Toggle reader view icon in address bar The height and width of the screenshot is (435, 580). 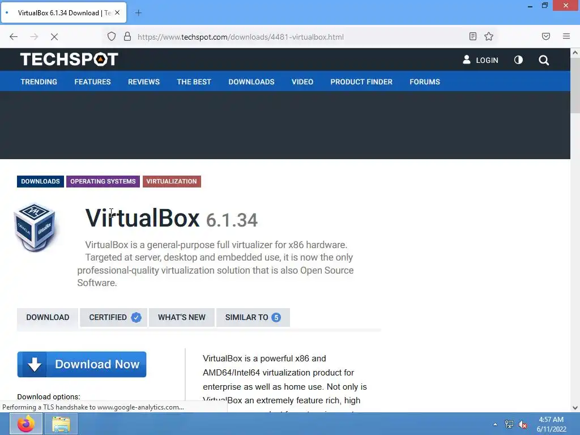coord(473,36)
